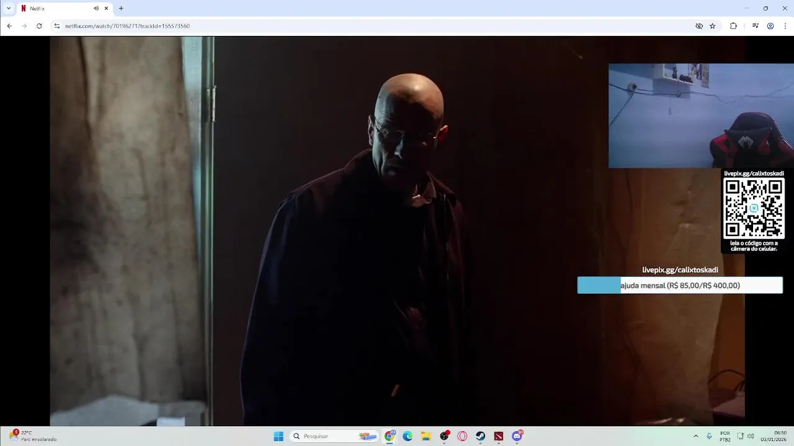Image resolution: width=794 pixels, height=446 pixels.
Task: Open Steam from the taskbar
Action: 481,436
